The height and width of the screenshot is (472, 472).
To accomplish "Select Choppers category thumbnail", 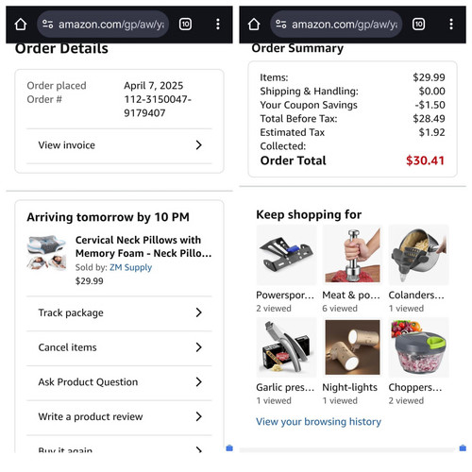I will pos(418,347).
